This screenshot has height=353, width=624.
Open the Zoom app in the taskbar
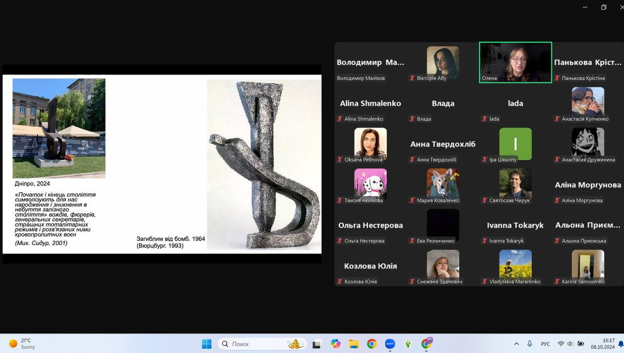[x=390, y=344]
